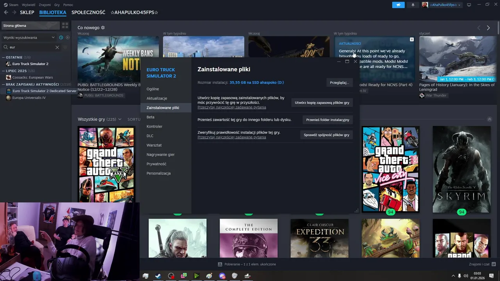The height and width of the screenshot is (281, 500).
Task: Select Personalizacja in properties sidebar
Action: (166, 173)
